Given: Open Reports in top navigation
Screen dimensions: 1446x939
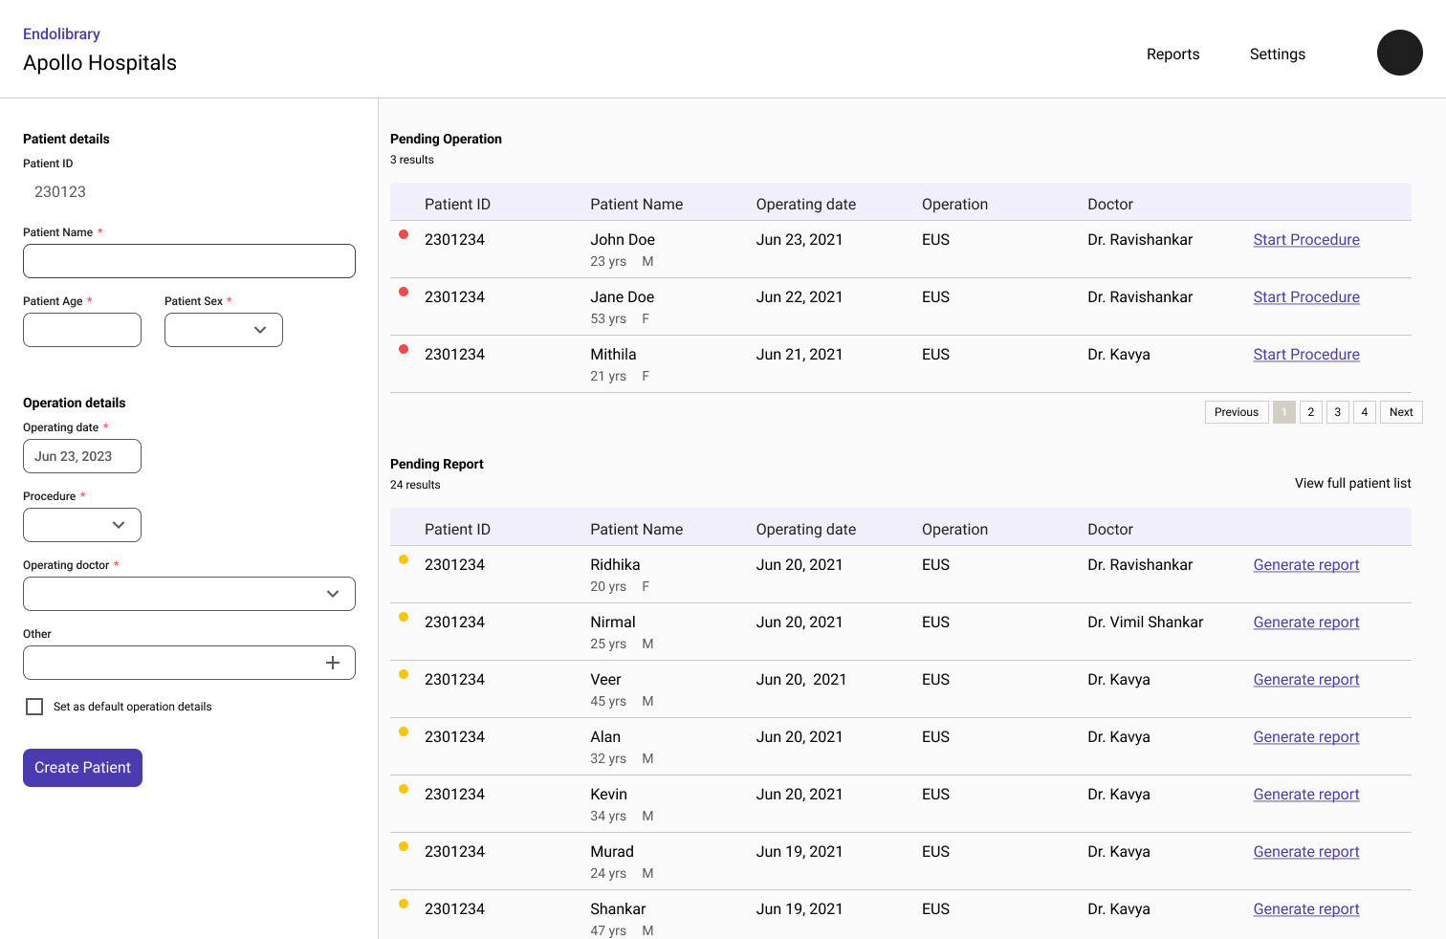Looking at the screenshot, I should 1172,55.
